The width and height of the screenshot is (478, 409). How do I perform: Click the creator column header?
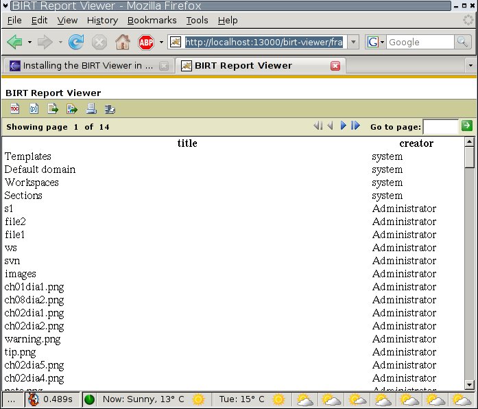[x=416, y=143]
